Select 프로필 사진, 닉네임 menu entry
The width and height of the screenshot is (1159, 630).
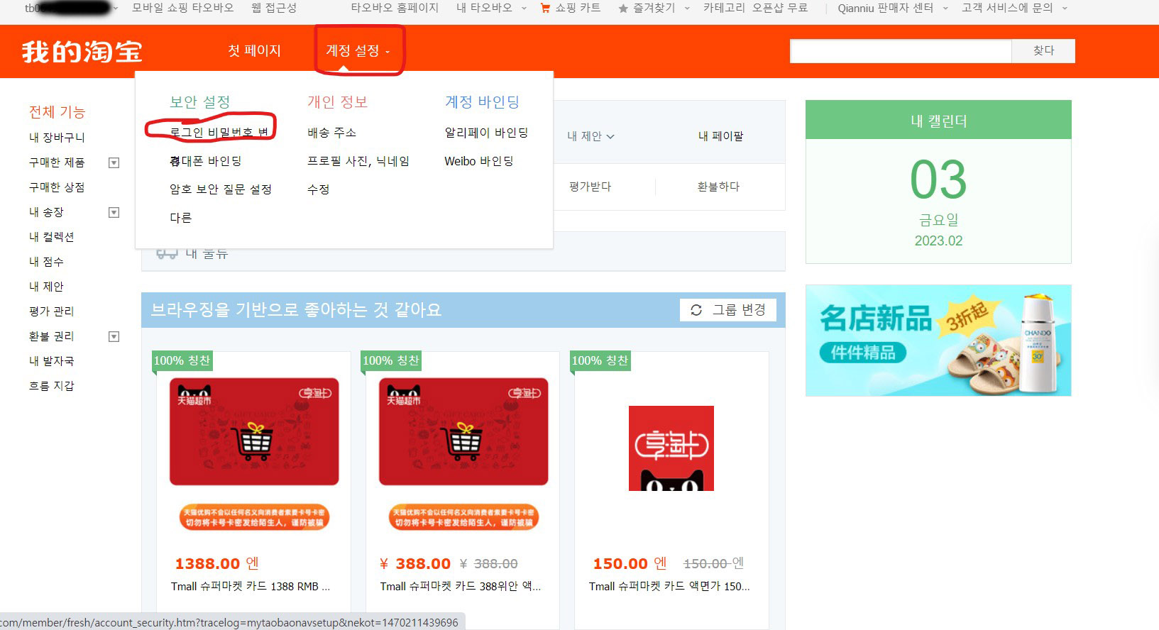(x=358, y=161)
